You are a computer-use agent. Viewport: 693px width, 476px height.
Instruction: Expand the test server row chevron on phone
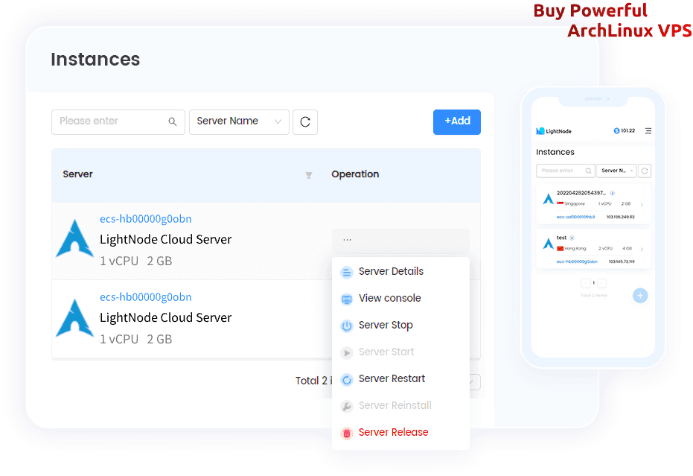pyautogui.click(x=642, y=248)
